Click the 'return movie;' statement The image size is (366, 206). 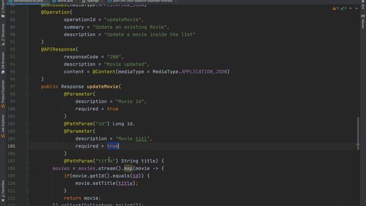(82, 199)
